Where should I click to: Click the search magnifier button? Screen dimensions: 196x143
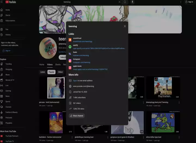[125, 2]
